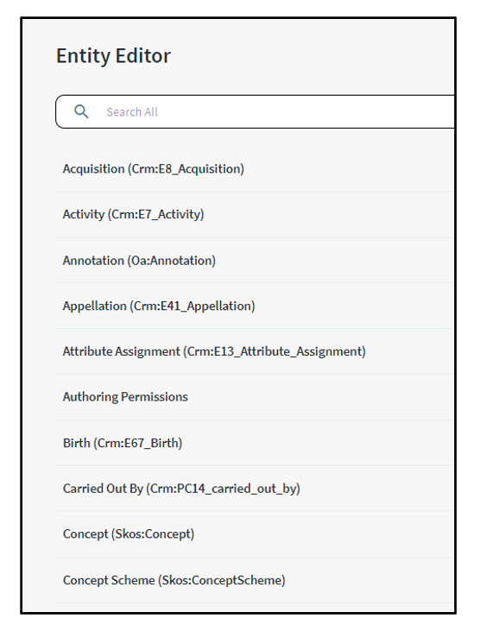
Task: Select Activity (Crm:E7_Activity) in the list
Action: 256,214
